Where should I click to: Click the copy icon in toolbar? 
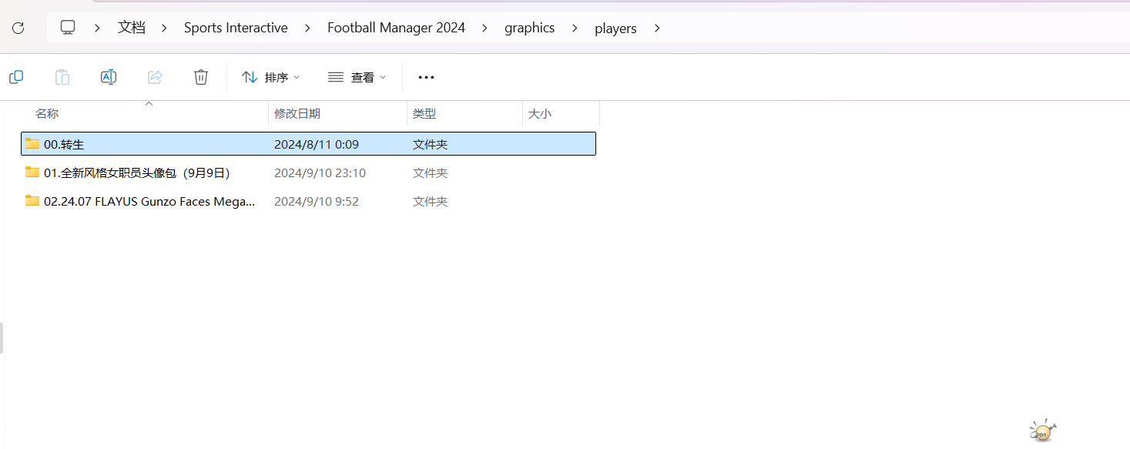tap(16, 77)
